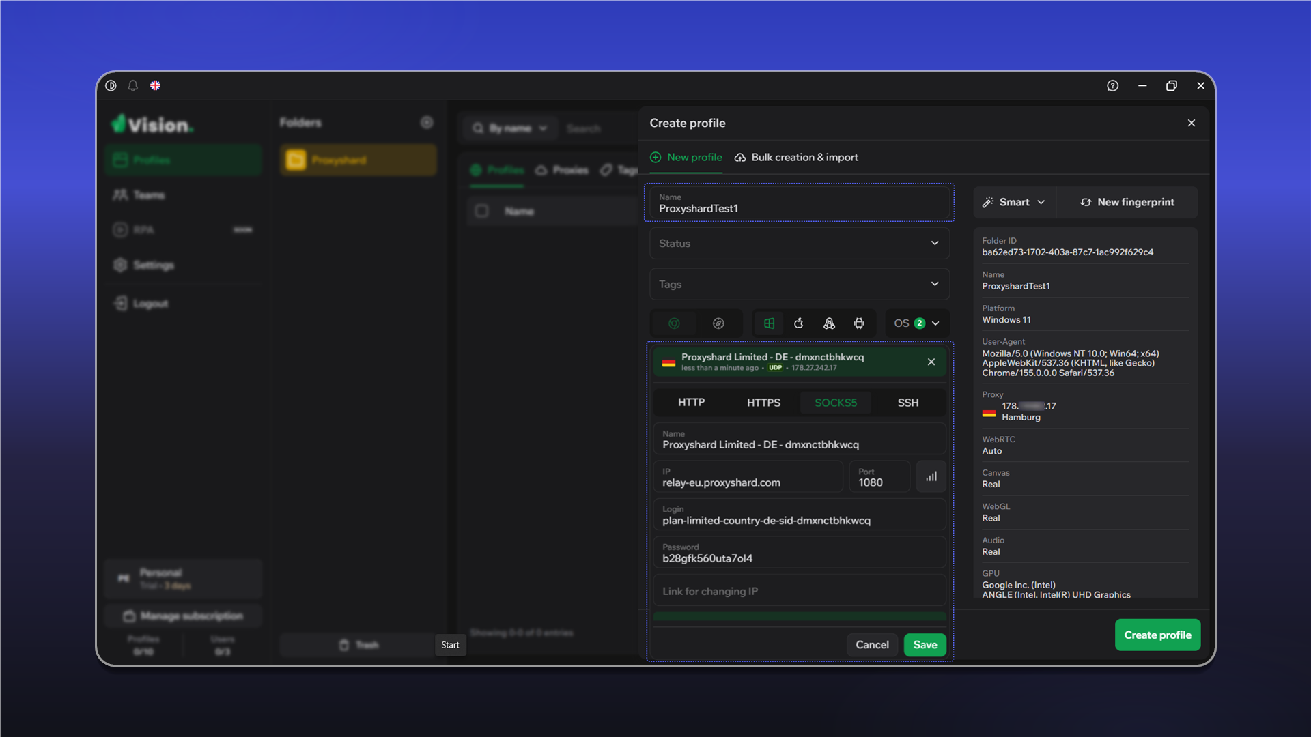
Task: Tick the select-all checkbox beside Name column
Action: point(481,211)
